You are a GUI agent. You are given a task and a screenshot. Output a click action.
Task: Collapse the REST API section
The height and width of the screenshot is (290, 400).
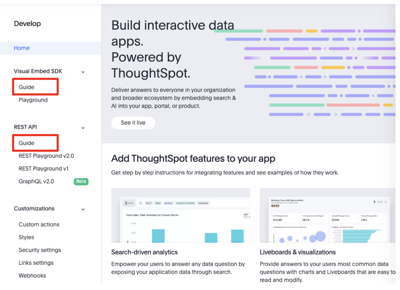tap(83, 128)
